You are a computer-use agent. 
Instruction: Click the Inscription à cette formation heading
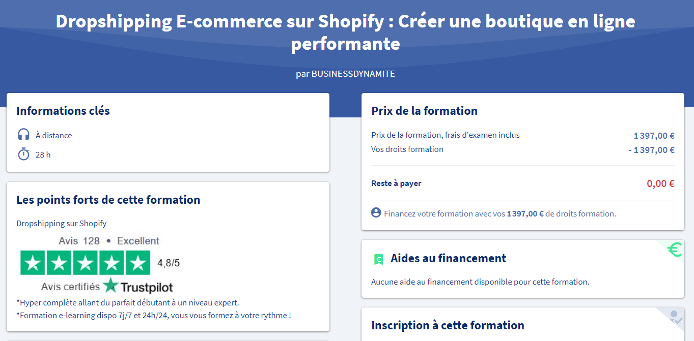pyautogui.click(x=448, y=325)
